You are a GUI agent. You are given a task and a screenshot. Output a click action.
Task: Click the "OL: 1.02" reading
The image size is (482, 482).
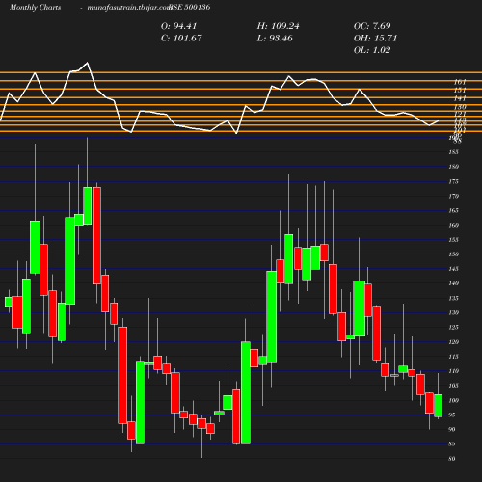coord(372,50)
